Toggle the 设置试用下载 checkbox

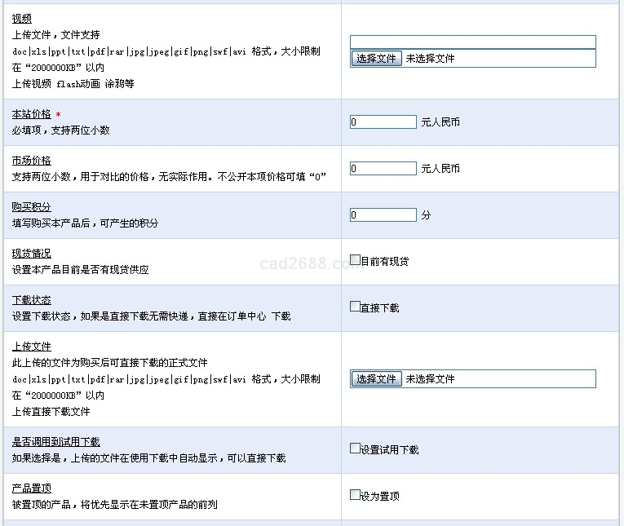coord(355,448)
